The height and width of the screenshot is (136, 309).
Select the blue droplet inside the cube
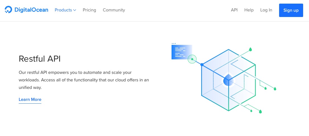[x=228, y=80]
